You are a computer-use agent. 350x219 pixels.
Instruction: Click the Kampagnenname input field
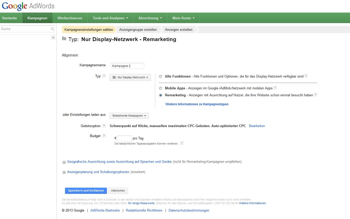coord(127,66)
